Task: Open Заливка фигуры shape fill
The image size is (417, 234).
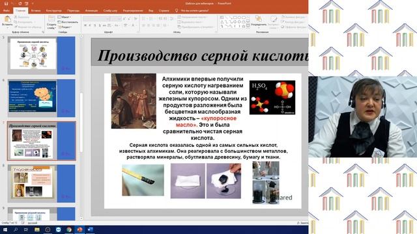Action: click(293, 17)
